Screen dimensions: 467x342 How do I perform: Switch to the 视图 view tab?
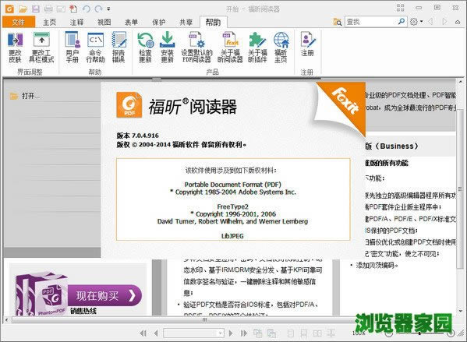104,22
